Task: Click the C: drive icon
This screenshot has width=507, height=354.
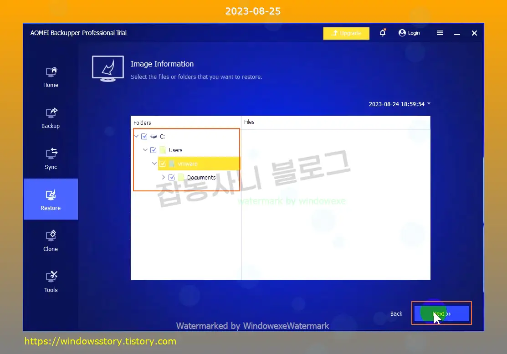Action: [154, 136]
